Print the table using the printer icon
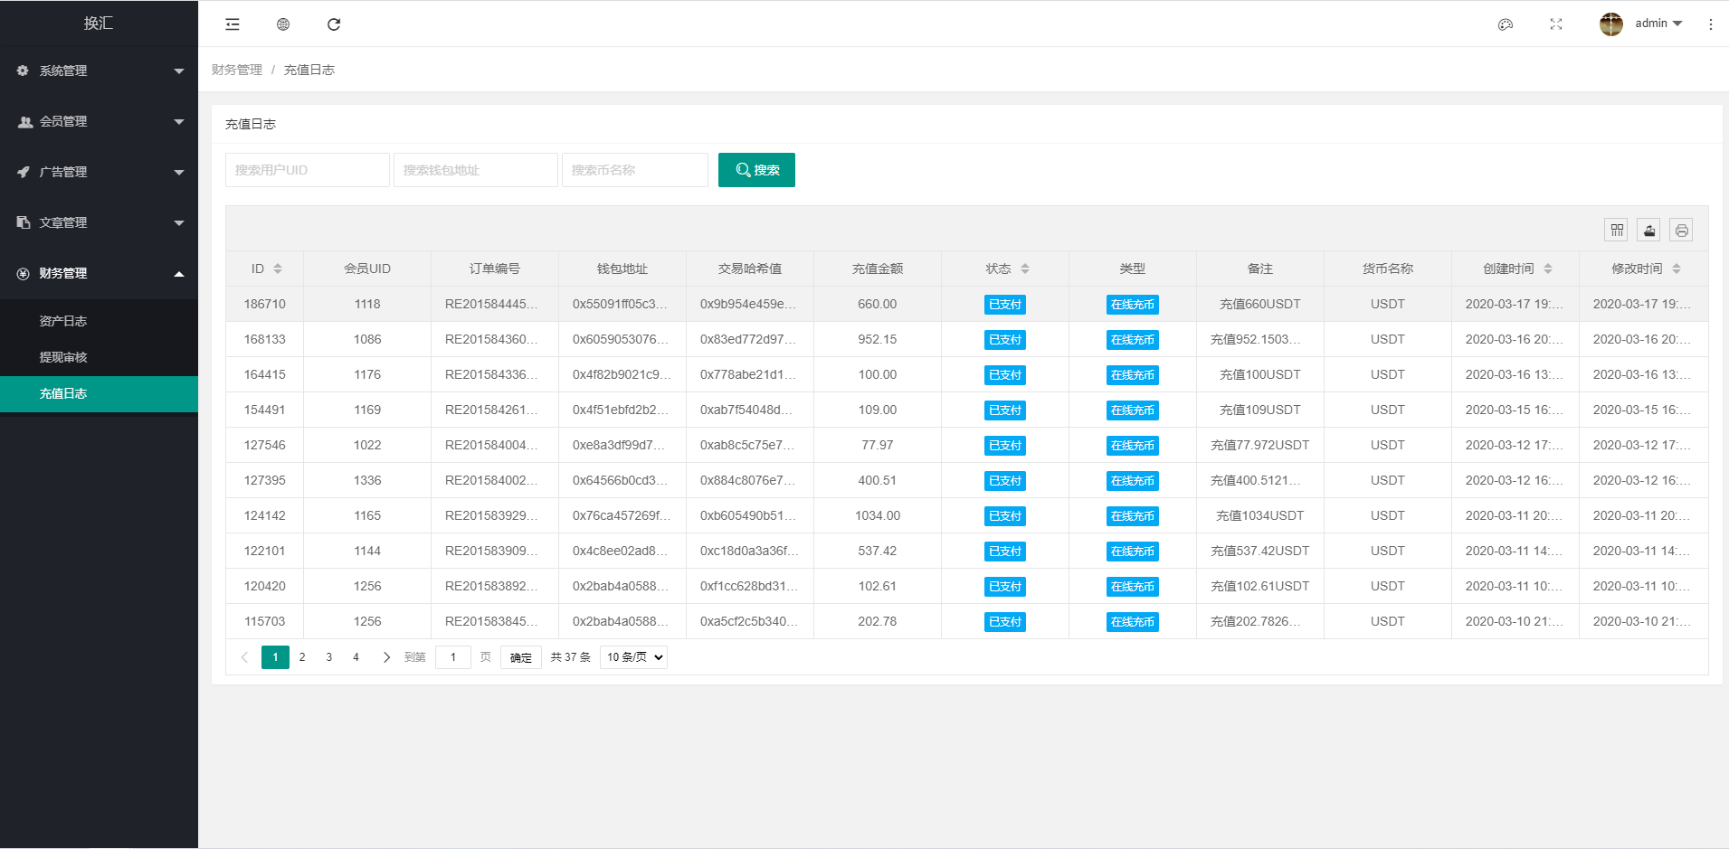This screenshot has height=849, width=1729. click(1681, 230)
